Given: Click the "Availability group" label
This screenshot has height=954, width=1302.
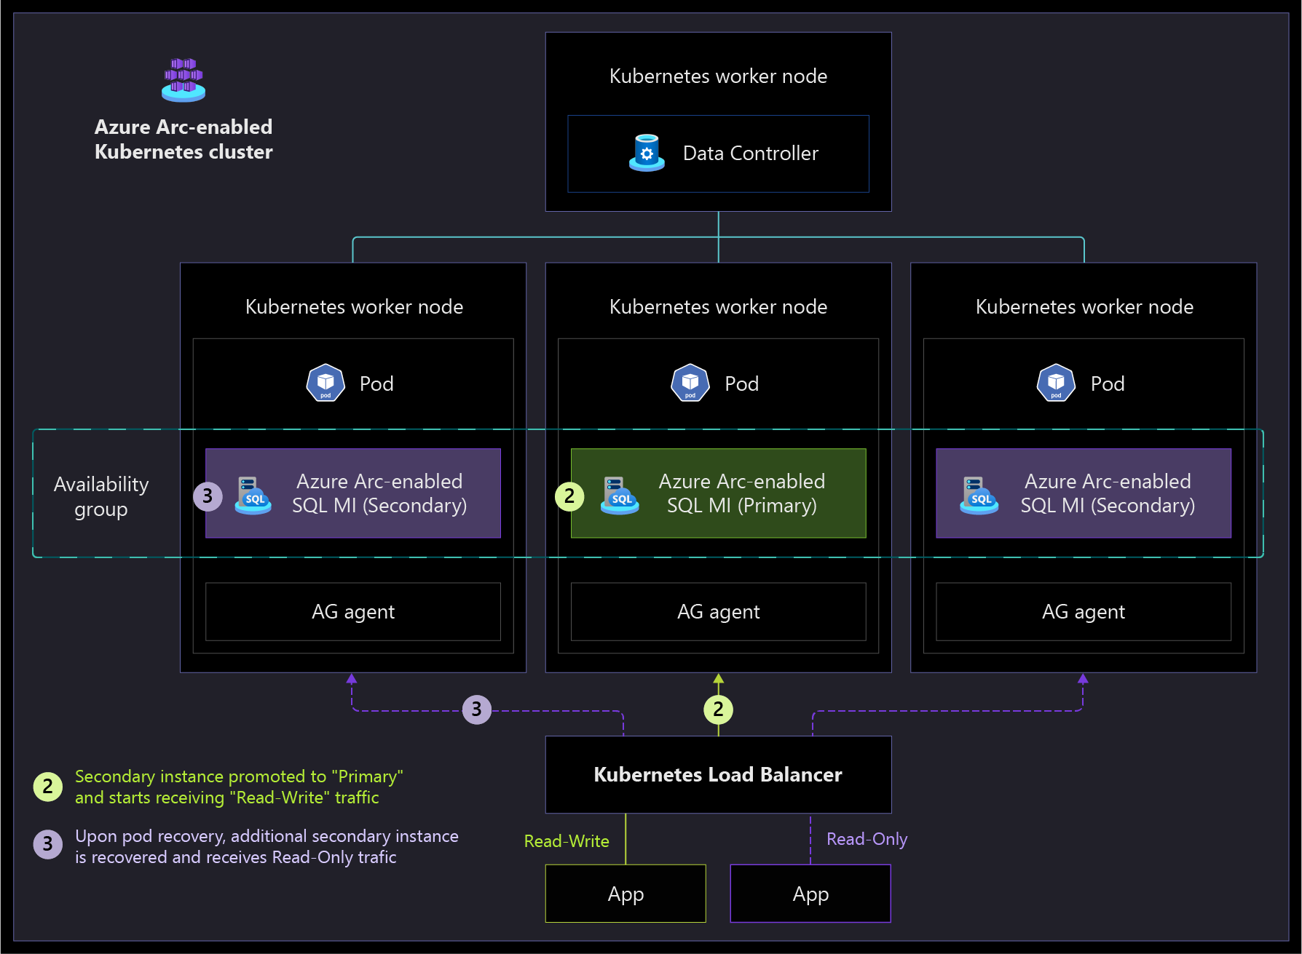Looking at the screenshot, I should (101, 496).
